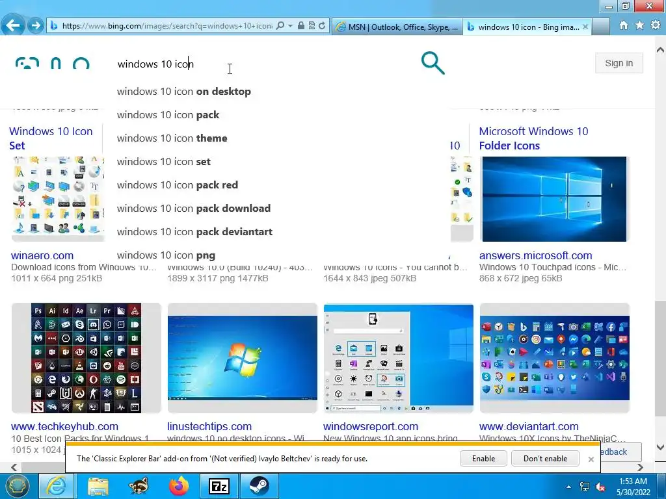Open a new blank tab

(x=601, y=27)
